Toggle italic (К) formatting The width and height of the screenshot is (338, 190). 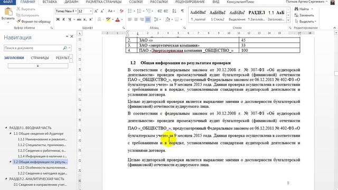[x=63, y=20]
